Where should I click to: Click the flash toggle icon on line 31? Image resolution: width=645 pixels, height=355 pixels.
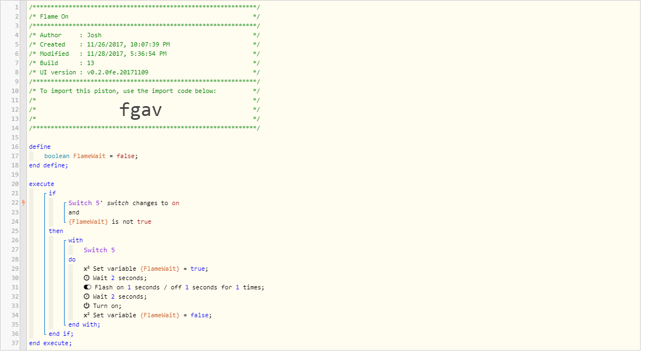87,287
